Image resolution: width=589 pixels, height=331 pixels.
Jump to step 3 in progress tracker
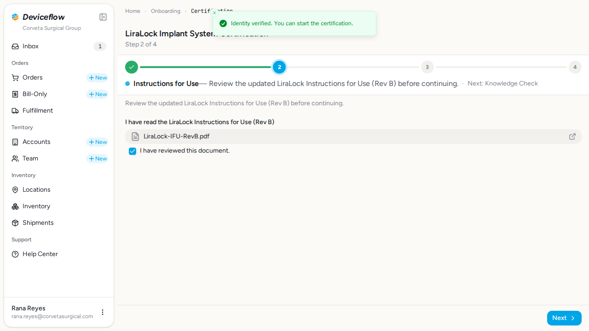427,67
